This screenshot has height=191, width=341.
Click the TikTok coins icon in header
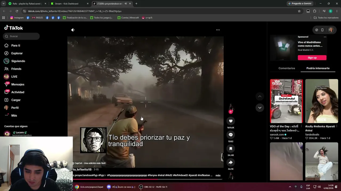point(316,30)
